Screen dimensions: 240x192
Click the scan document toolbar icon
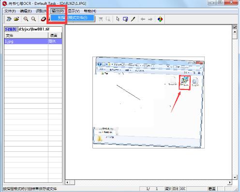[9, 19]
